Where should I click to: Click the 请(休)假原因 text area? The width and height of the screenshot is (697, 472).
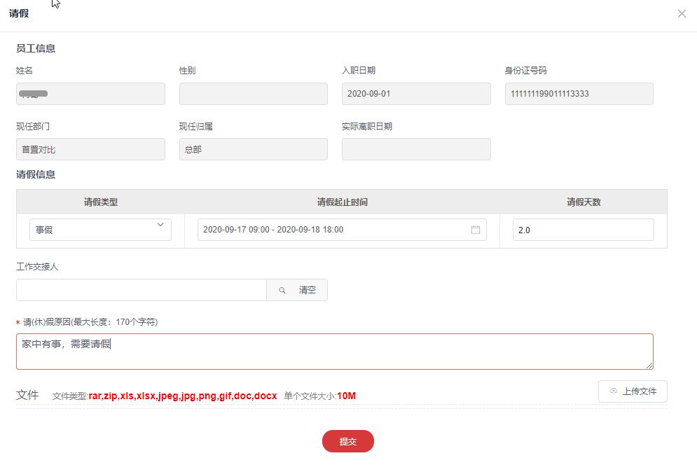pyautogui.click(x=335, y=352)
